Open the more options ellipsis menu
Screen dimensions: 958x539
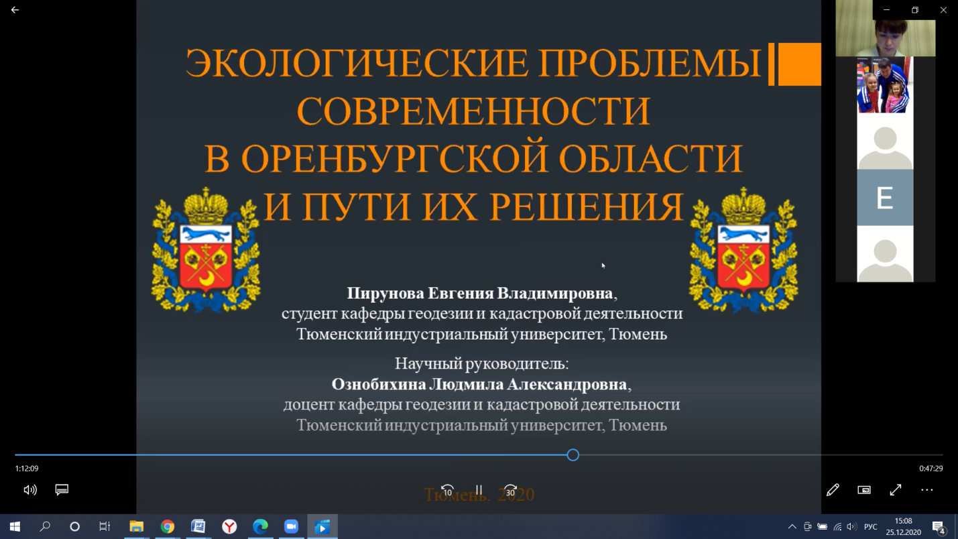(x=927, y=490)
